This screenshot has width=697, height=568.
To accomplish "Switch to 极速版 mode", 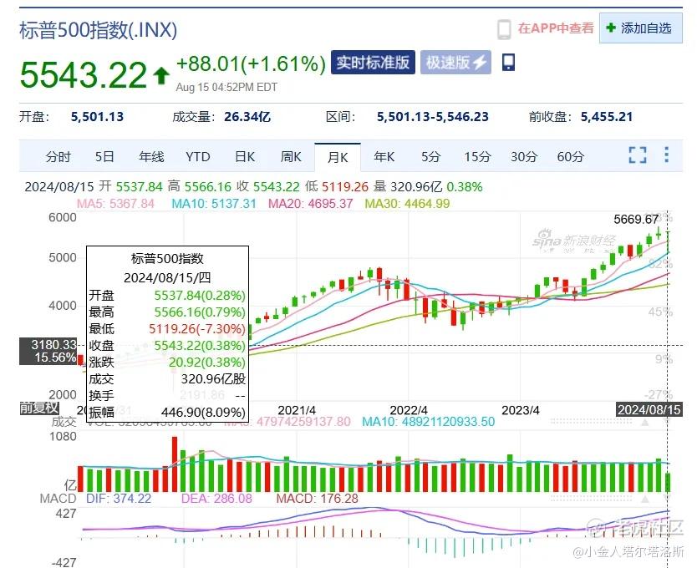I will coord(455,62).
